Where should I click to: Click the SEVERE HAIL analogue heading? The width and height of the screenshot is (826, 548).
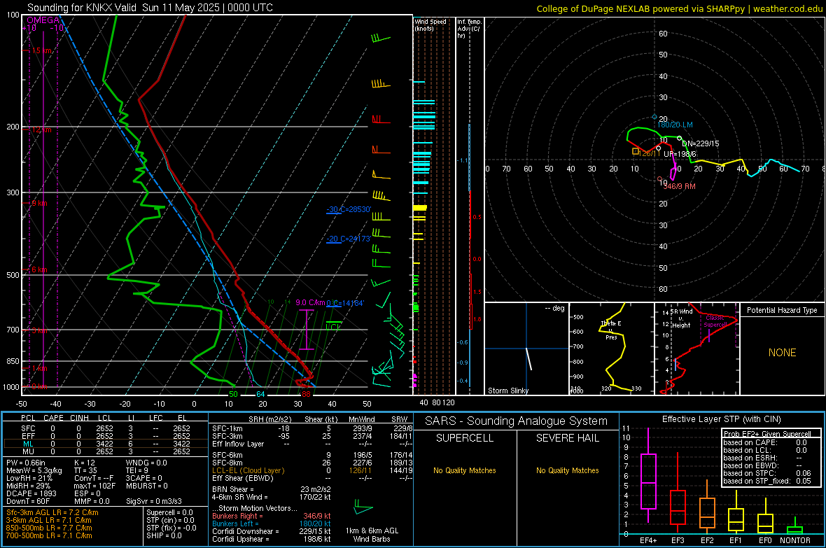coord(567,438)
